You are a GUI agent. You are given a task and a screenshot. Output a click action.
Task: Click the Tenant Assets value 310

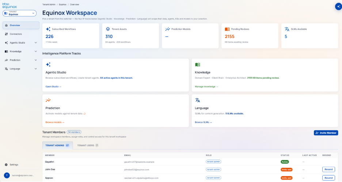tap(109, 37)
